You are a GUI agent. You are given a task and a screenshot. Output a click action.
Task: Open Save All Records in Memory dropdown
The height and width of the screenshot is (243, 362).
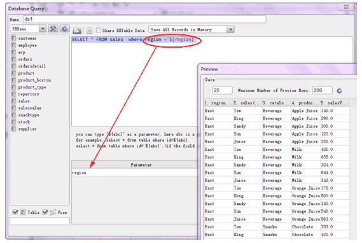[x=231, y=29]
